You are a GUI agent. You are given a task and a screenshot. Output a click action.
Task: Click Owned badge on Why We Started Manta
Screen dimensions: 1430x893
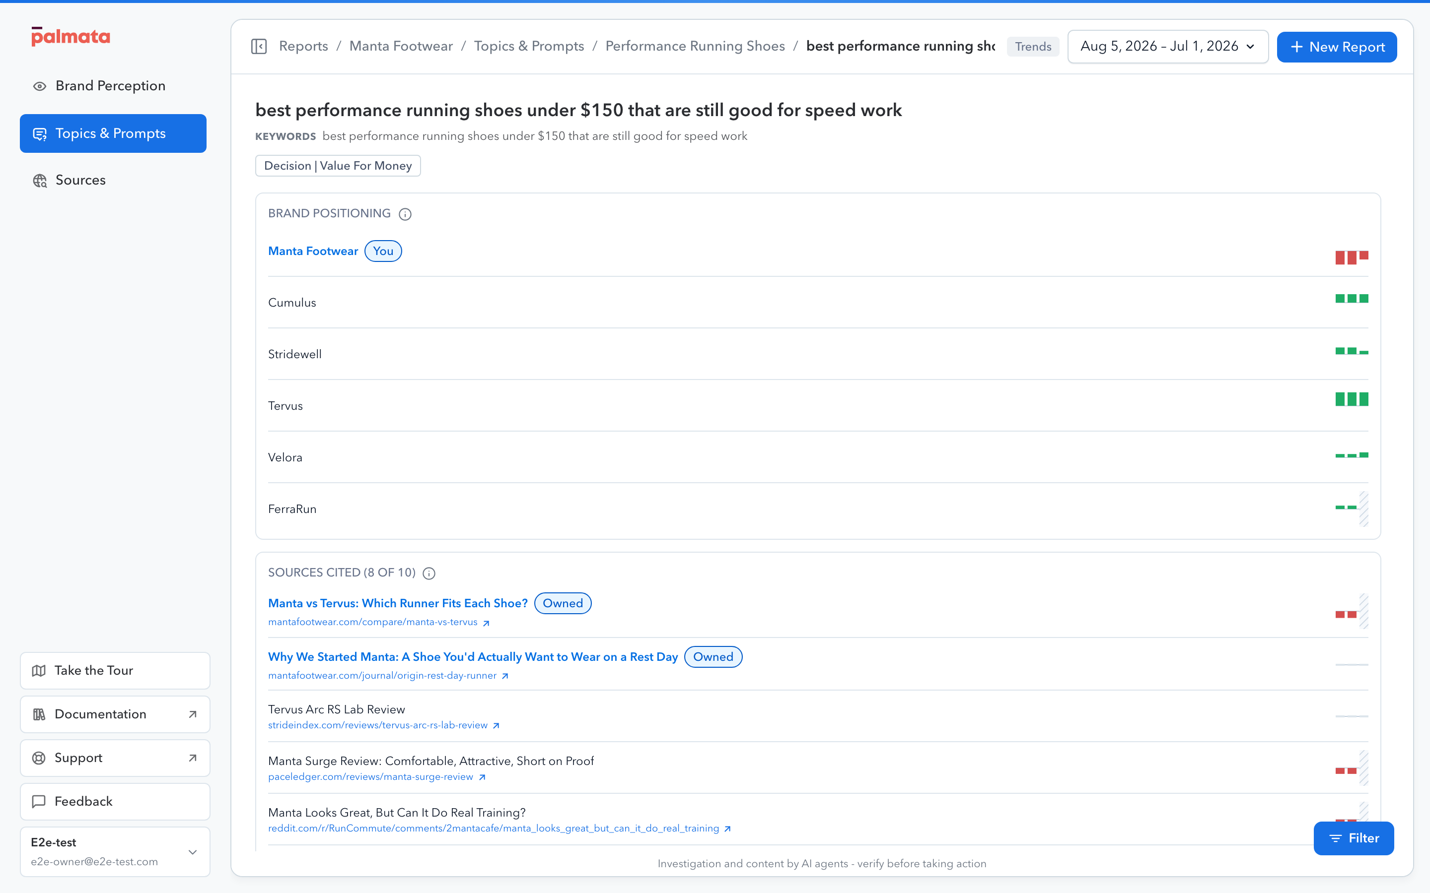coord(713,657)
